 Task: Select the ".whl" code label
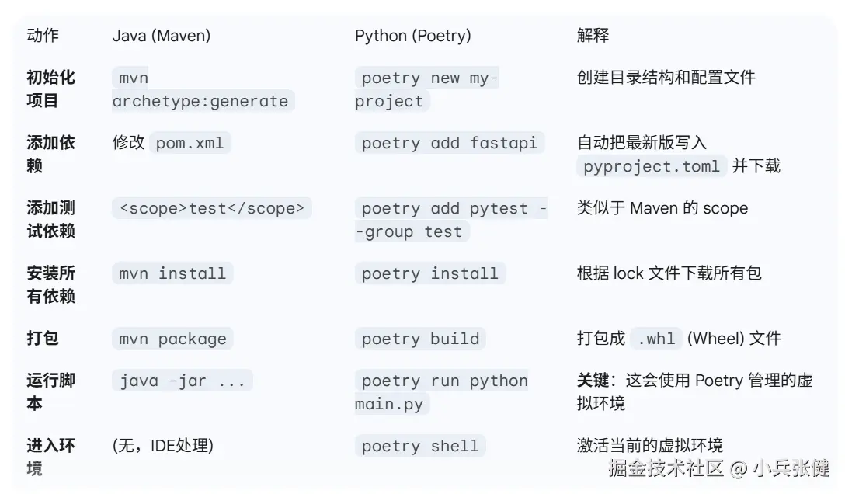tap(655, 339)
